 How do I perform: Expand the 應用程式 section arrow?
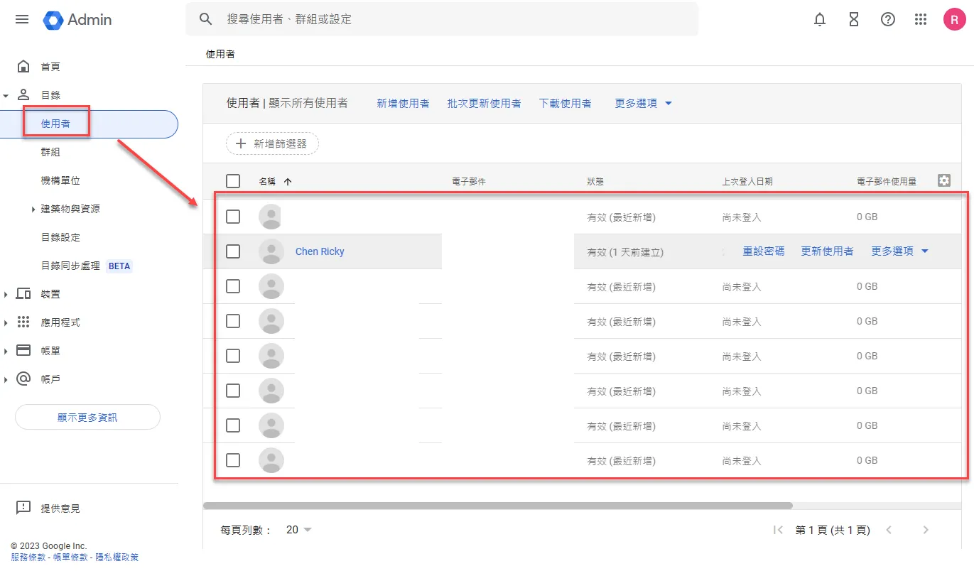[6, 322]
